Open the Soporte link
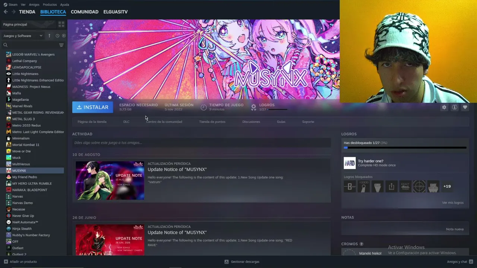The image size is (477, 268). click(308, 122)
